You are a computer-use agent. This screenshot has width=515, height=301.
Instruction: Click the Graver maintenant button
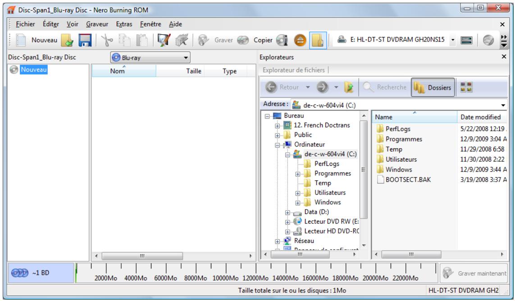point(474,273)
